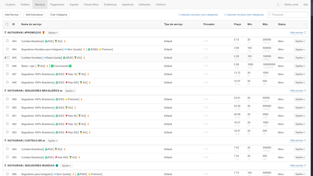
Task: Expand Opções menu for SEGUIDORES BRASILEIROS category
Action: click(70, 91)
